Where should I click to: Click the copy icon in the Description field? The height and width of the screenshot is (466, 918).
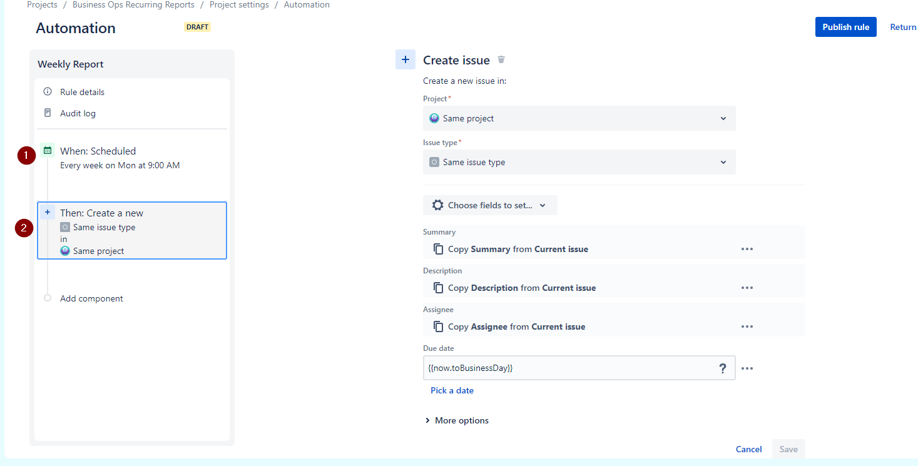coord(438,288)
